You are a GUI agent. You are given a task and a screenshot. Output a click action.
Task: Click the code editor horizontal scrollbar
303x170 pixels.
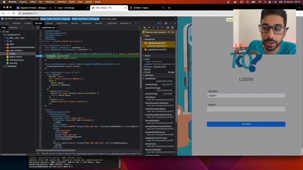pyautogui.click(x=55, y=150)
